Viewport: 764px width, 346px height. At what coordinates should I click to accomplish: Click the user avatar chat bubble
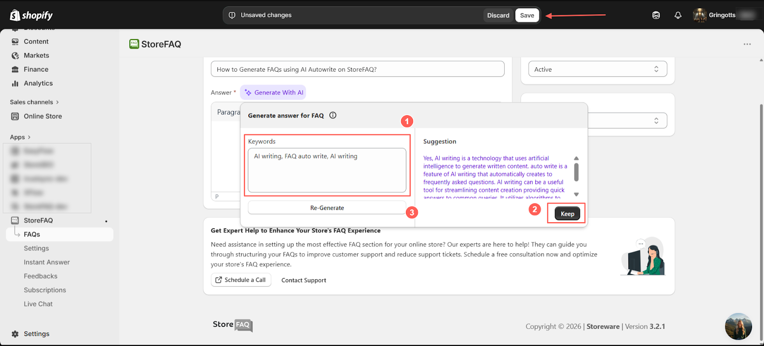[x=738, y=326]
